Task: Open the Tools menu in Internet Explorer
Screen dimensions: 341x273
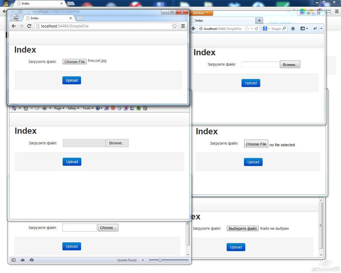Action: pyautogui.click(x=88, y=108)
